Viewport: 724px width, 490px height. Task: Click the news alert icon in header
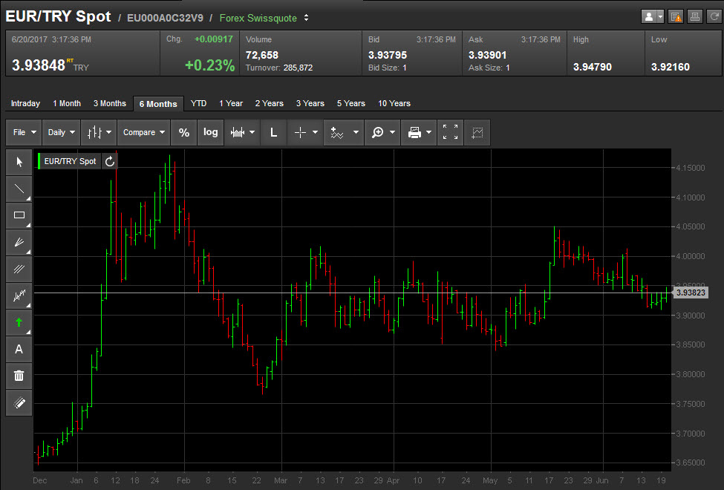pos(676,16)
